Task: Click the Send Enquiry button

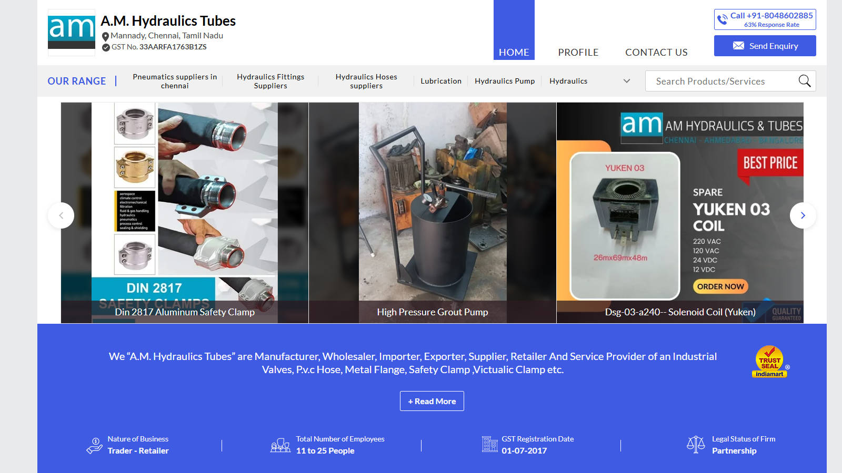Action: [x=765, y=46]
